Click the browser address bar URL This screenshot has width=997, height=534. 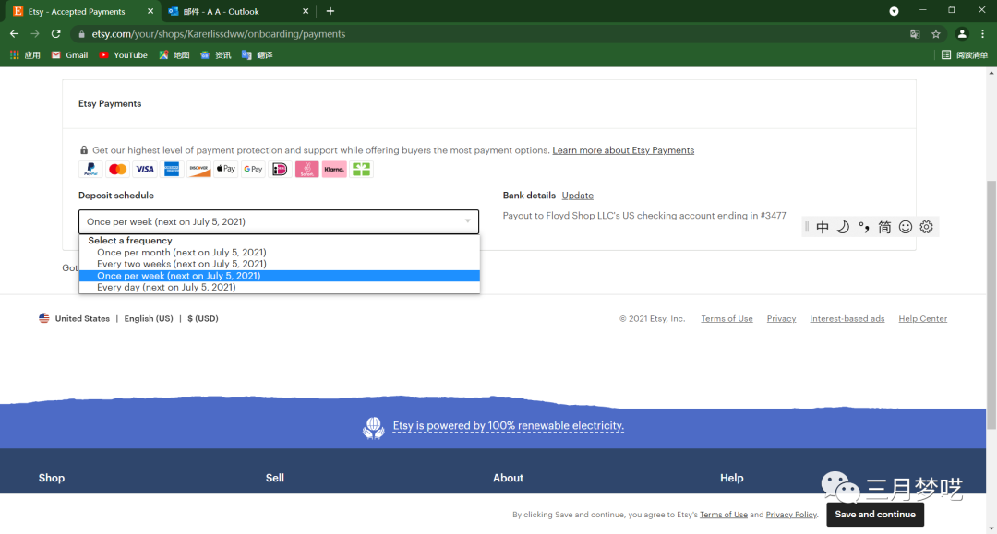pyautogui.click(x=219, y=34)
